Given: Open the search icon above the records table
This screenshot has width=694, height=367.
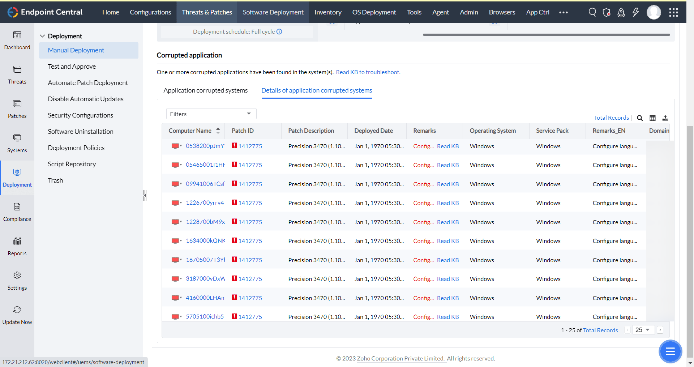Looking at the screenshot, I should 640,118.
